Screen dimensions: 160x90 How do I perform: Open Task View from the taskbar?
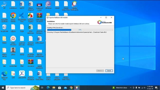pos(42,88)
